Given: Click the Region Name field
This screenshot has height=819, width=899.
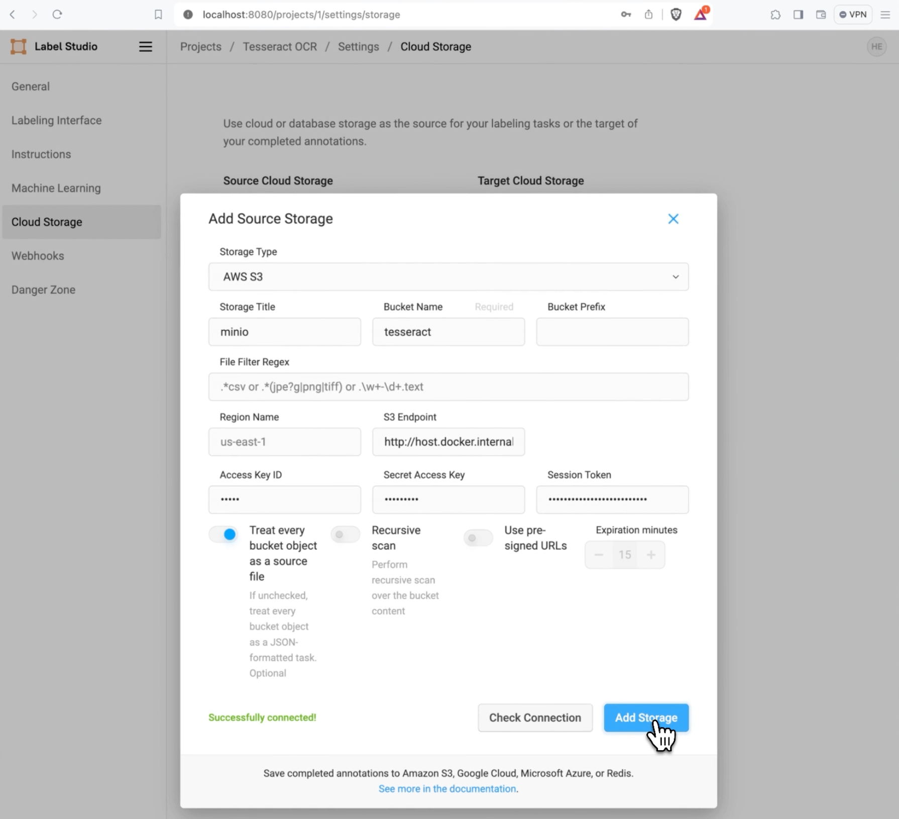Looking at the screenshot, I should (x=285, y=442).
